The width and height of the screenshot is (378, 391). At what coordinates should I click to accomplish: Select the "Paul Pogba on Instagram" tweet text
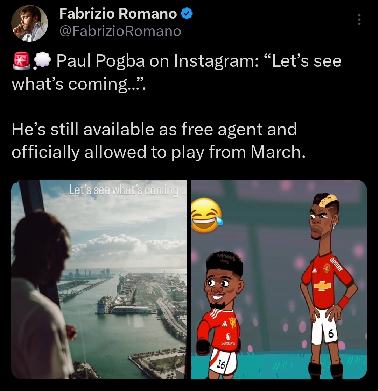tap(176, 72)
